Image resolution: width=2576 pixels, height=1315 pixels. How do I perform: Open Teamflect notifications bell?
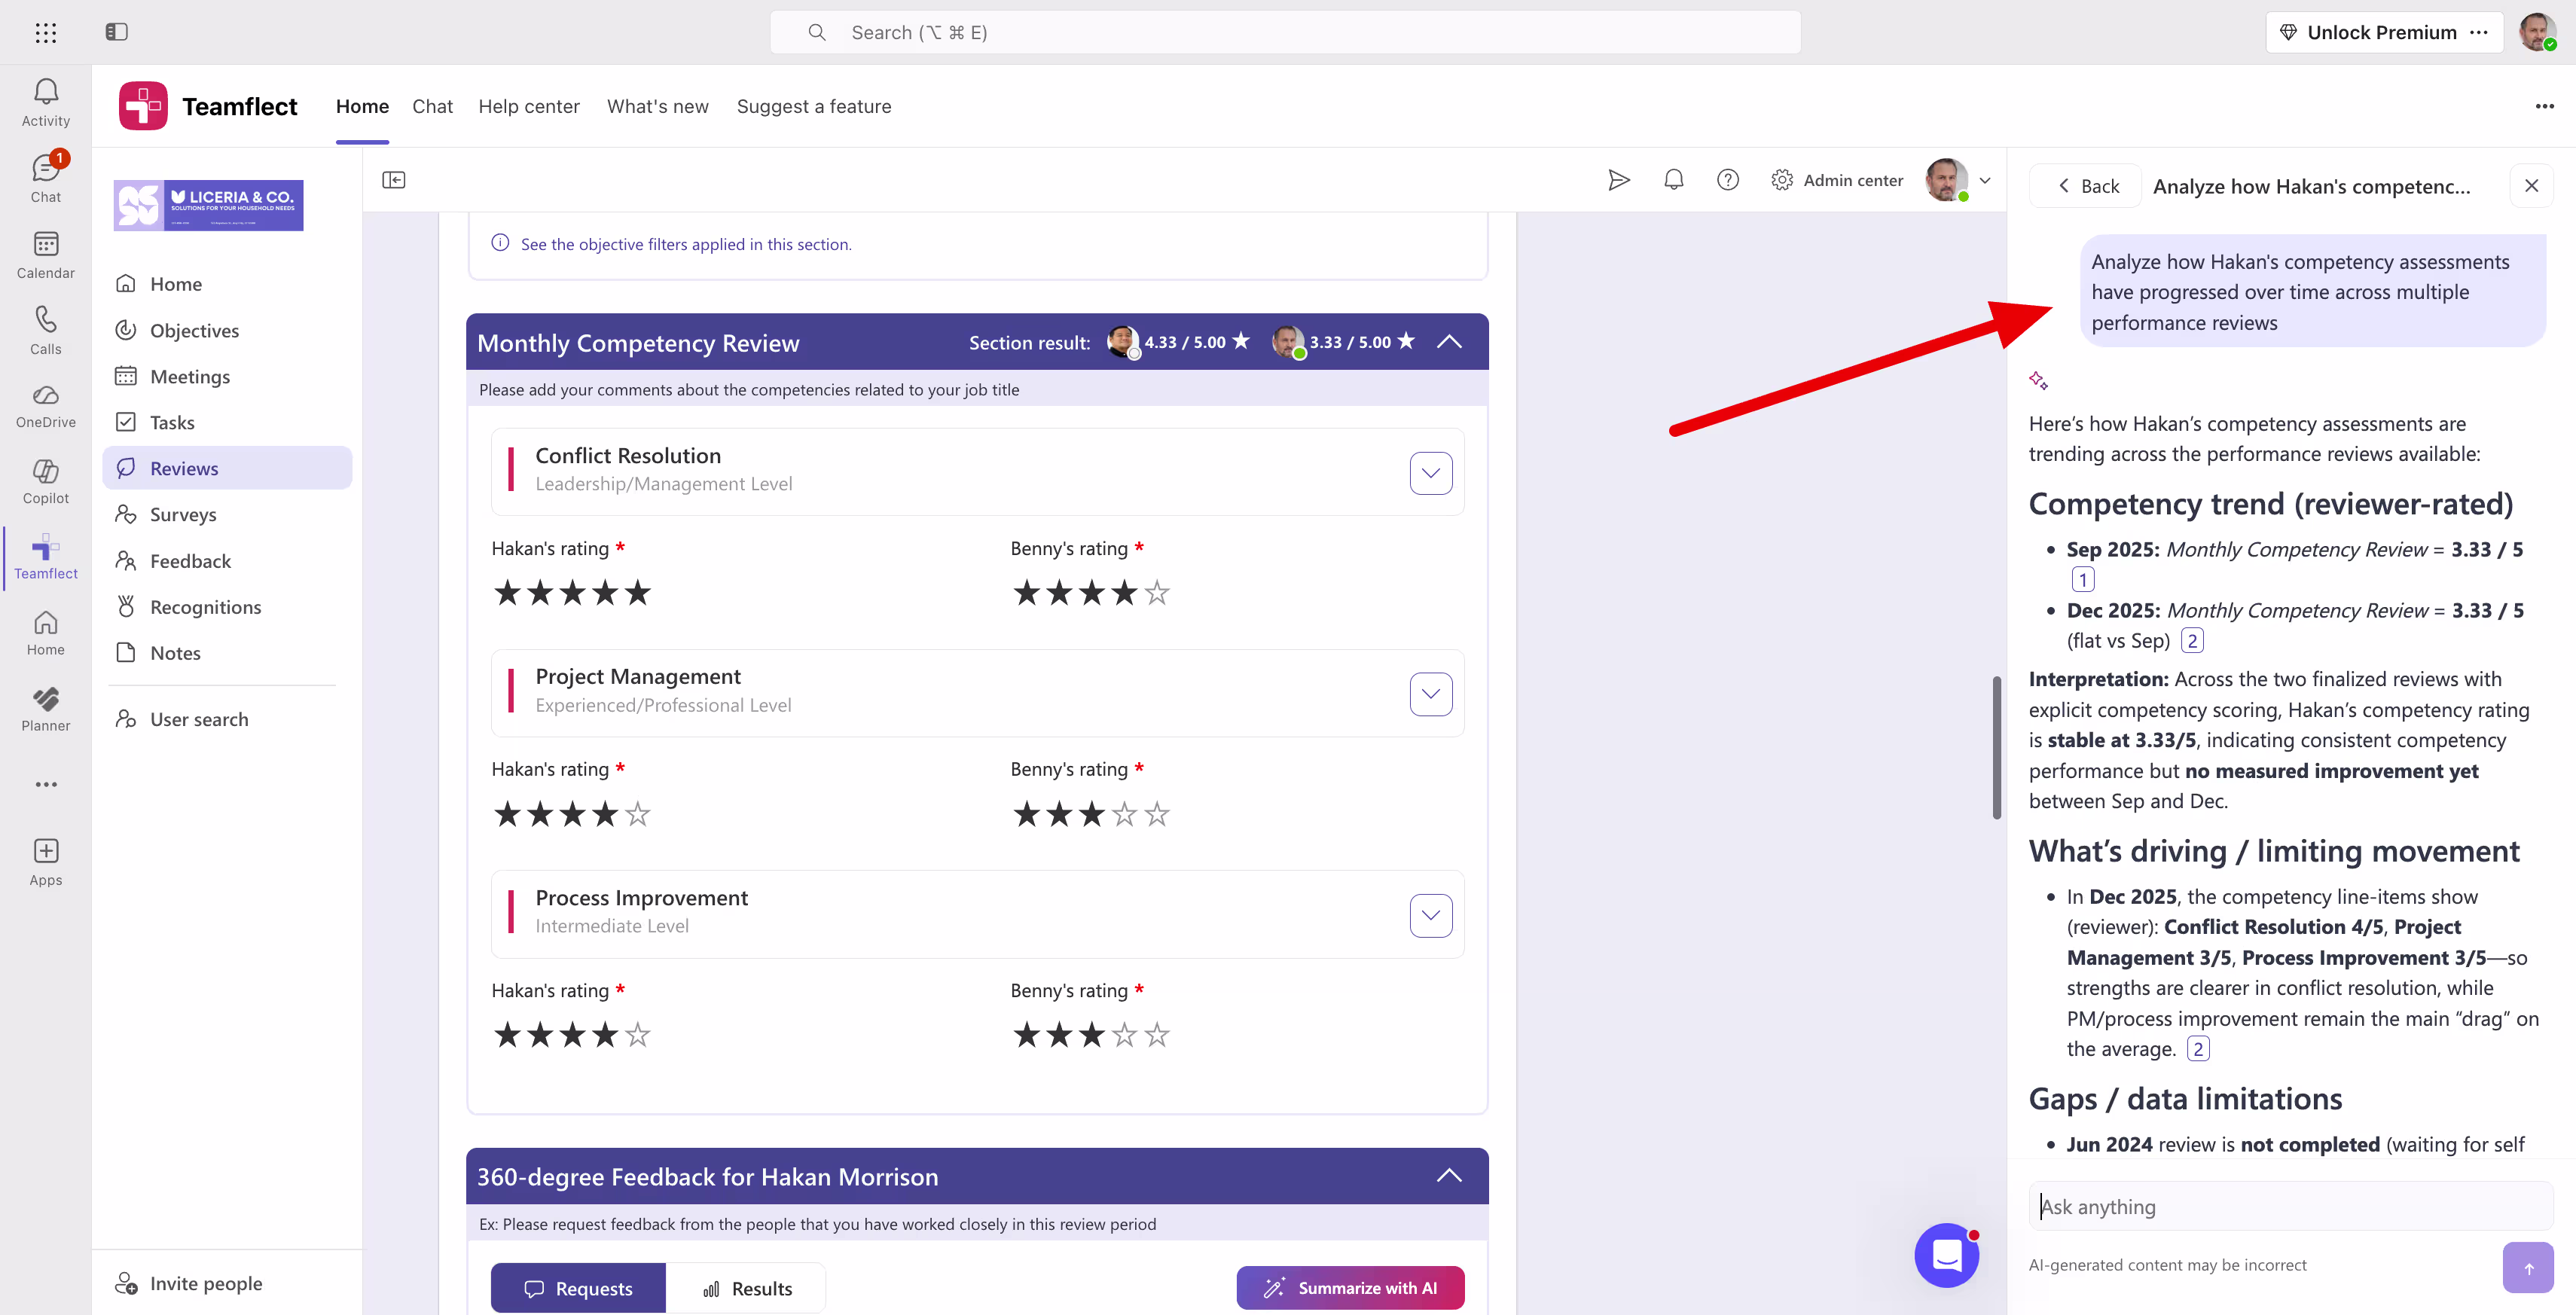coord(1674,180)
